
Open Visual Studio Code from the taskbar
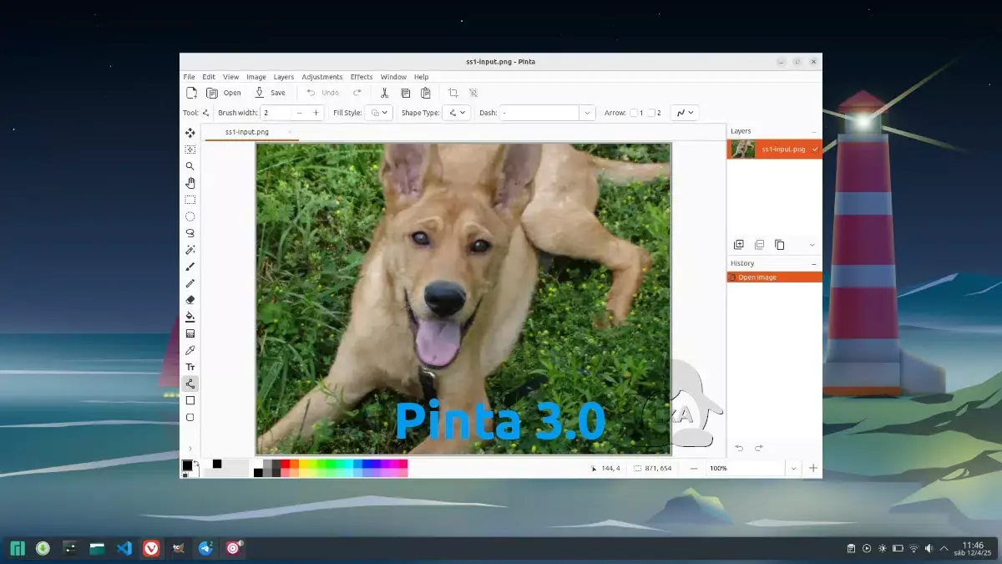tap(124, 548)
